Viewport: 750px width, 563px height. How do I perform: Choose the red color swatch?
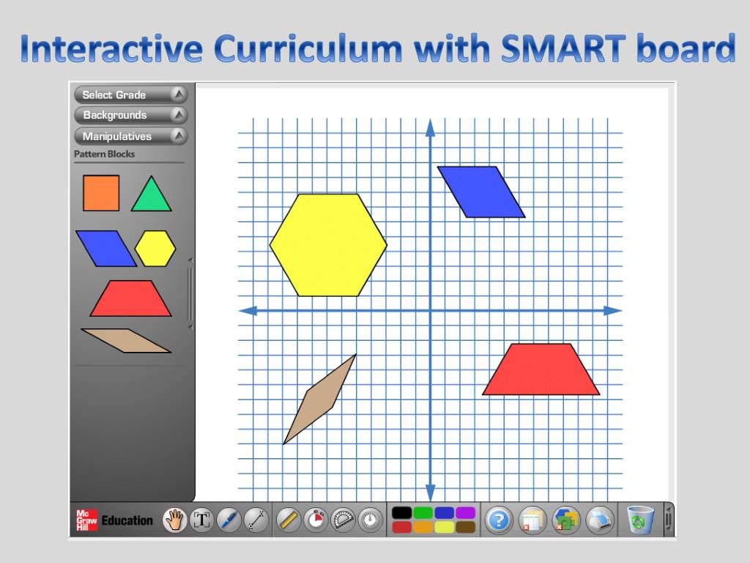point(402,527)
